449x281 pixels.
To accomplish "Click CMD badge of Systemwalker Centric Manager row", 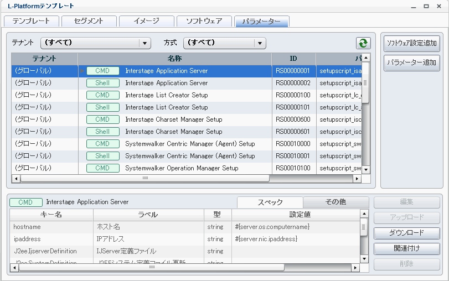I will click(103, 144).
